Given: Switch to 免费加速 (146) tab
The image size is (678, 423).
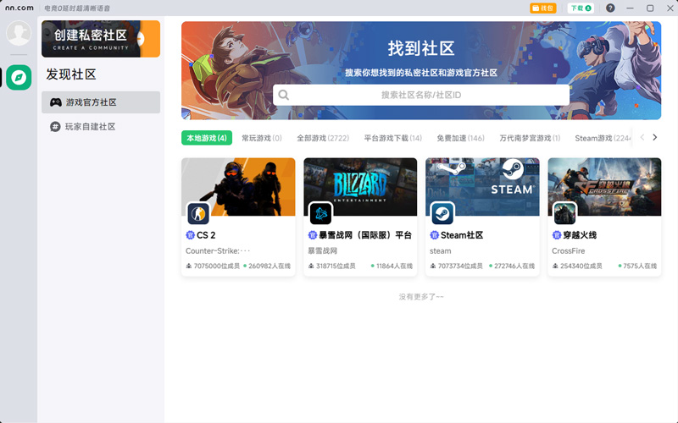Looking at the screenshot, I should pos(460,138).
